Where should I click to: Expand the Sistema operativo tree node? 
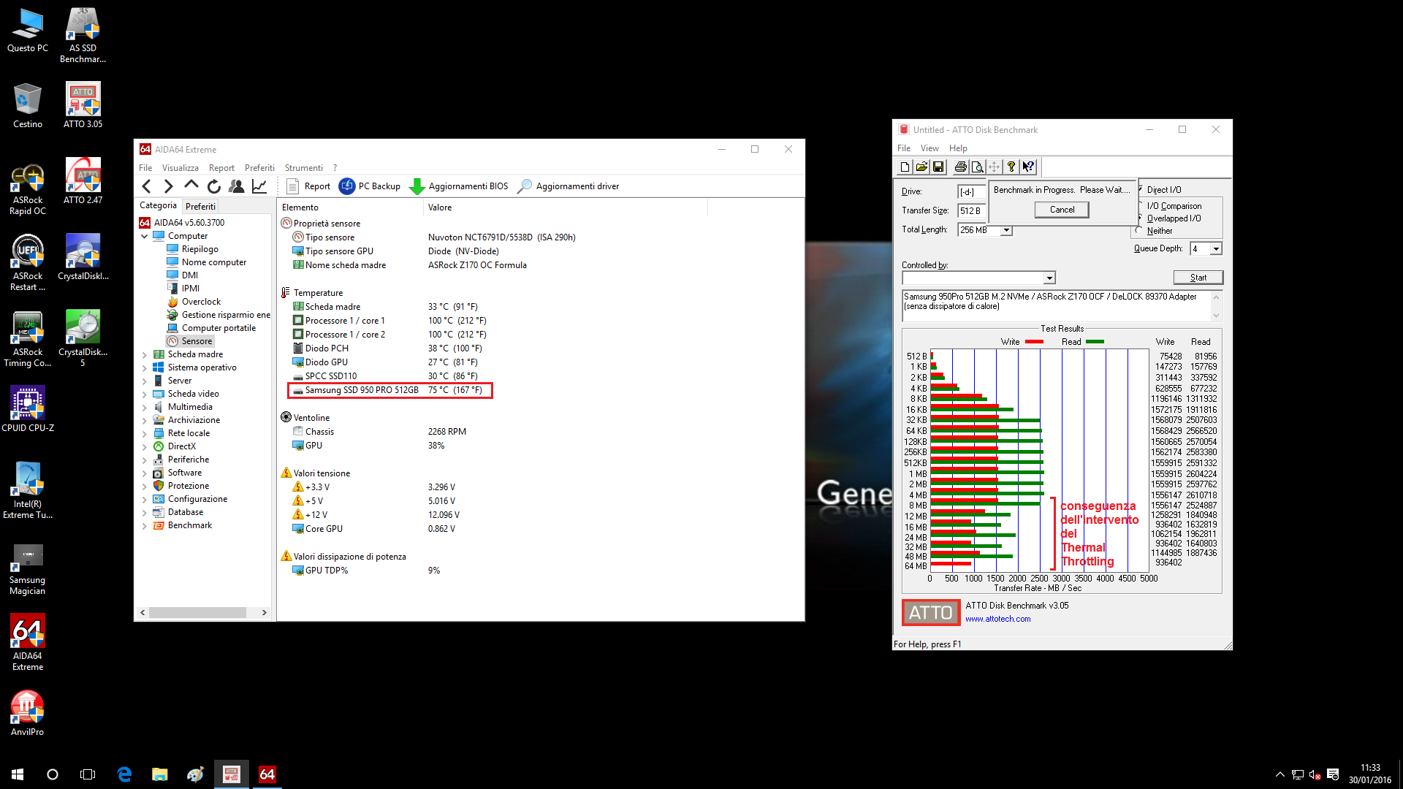tap(144, 367)
